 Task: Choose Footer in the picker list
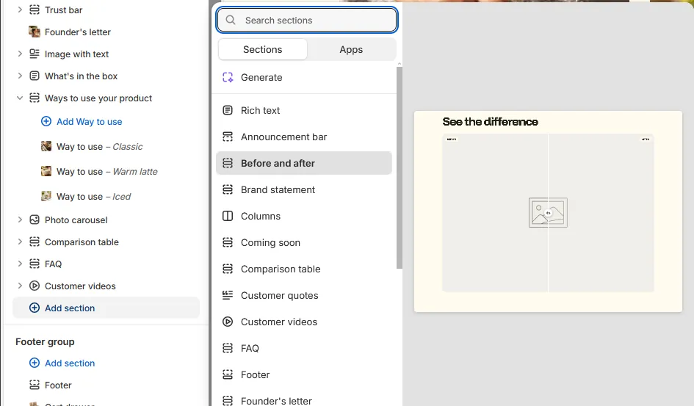304,374
